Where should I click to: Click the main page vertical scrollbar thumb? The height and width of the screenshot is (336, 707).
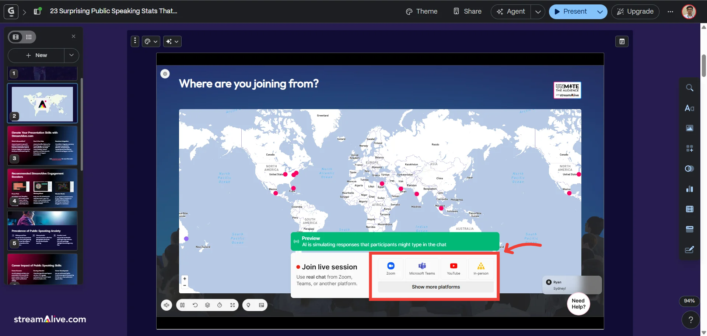(704, 66)
